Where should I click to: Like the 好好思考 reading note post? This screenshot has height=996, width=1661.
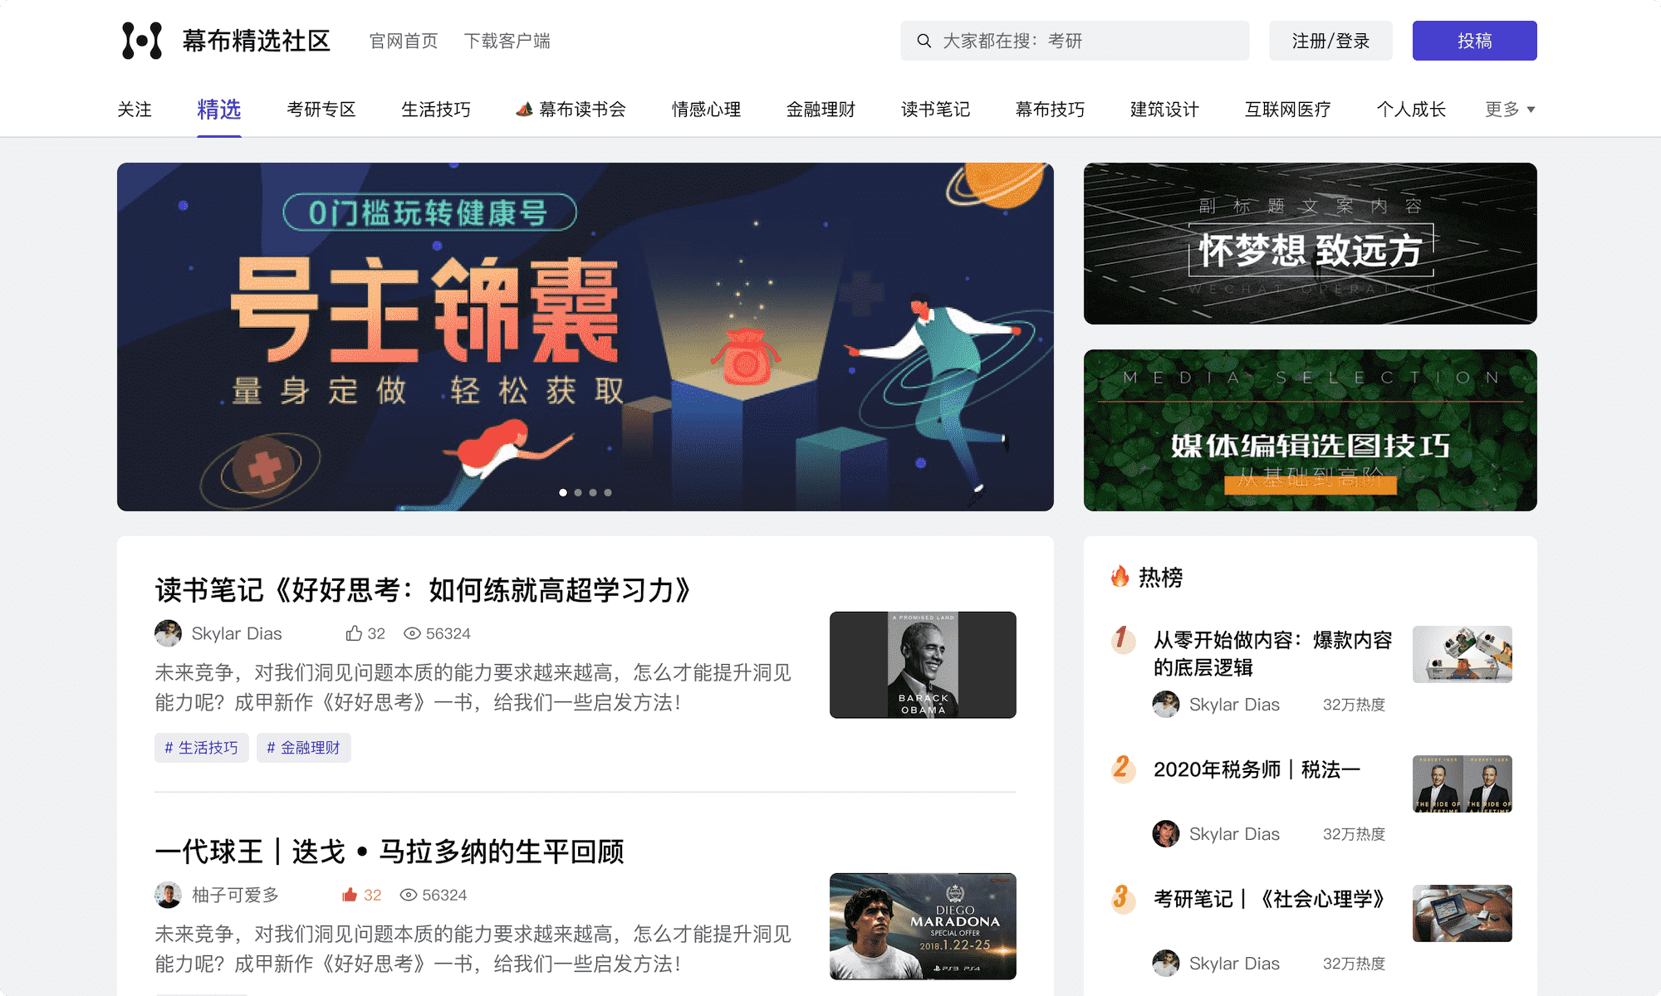coord(354,633)
